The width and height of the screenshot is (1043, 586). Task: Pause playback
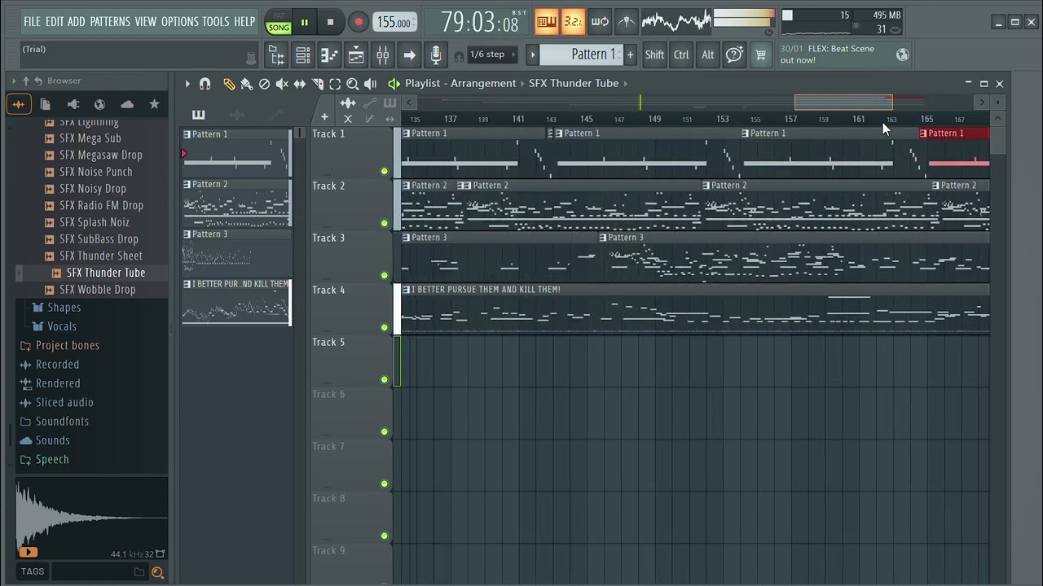coord(305,23)
